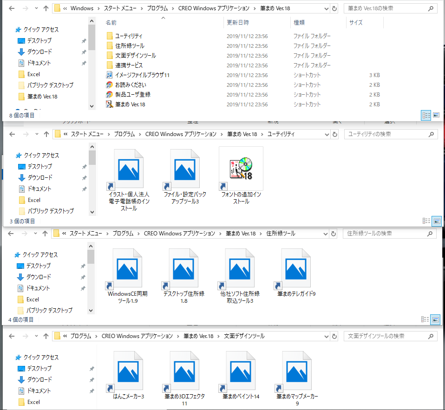Select the ファイル・設定バックアップツール3 shortcut
The height and width of the screenshot is (410, 445).
click(185, 176)
